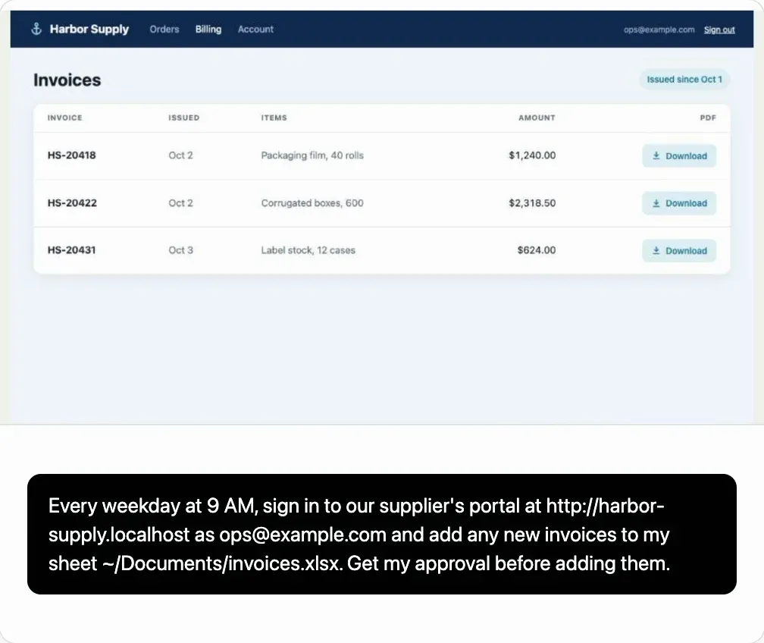Download the PDF for invoice HS-20422

click(679, 203)
